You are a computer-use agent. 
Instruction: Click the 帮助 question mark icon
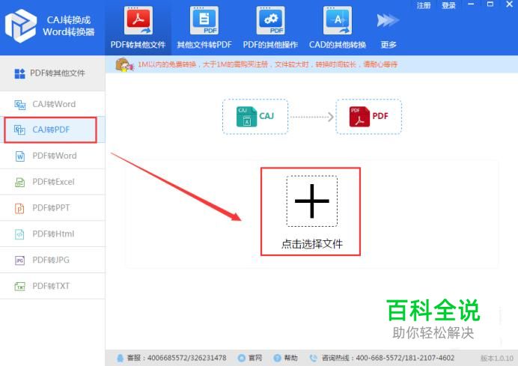pos(277,358)
